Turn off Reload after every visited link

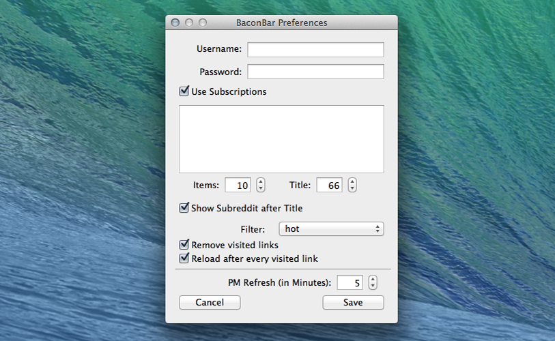tap(184, 258)
